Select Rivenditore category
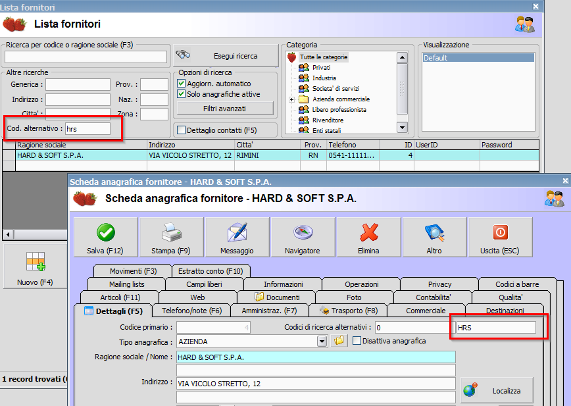The width and height of the screenshot is (571, 406). tap(328, 120)
